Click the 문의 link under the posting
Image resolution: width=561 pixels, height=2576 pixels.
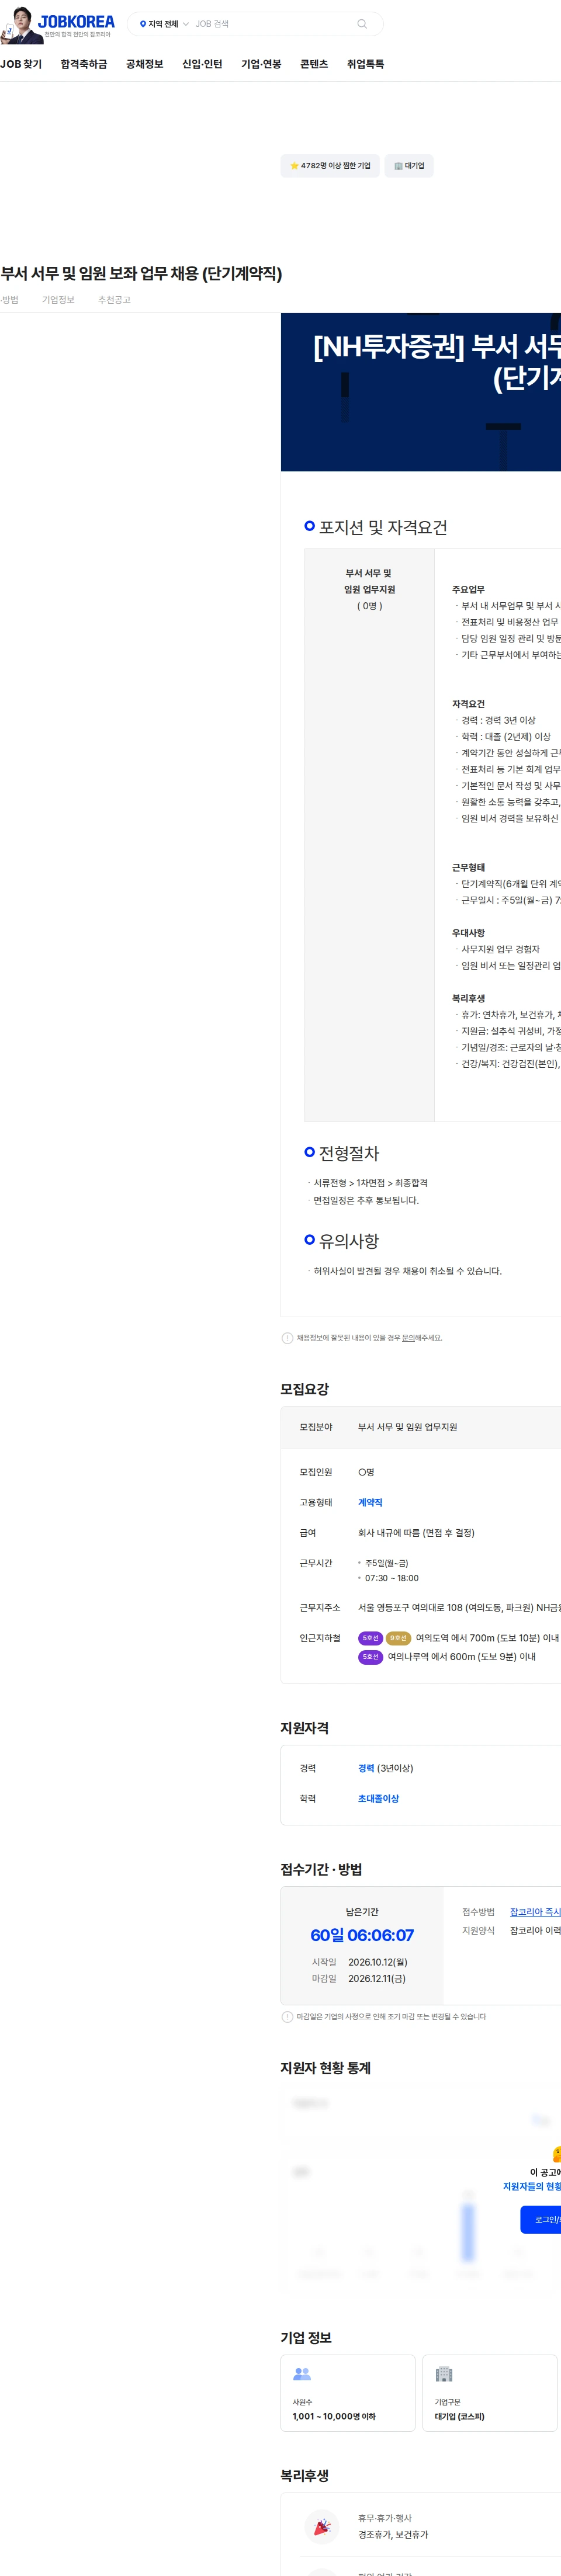tap(409, 1338)
